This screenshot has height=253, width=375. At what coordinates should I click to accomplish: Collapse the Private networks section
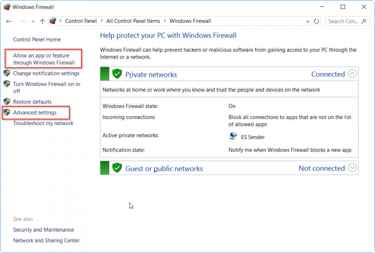tap(352, 73)
